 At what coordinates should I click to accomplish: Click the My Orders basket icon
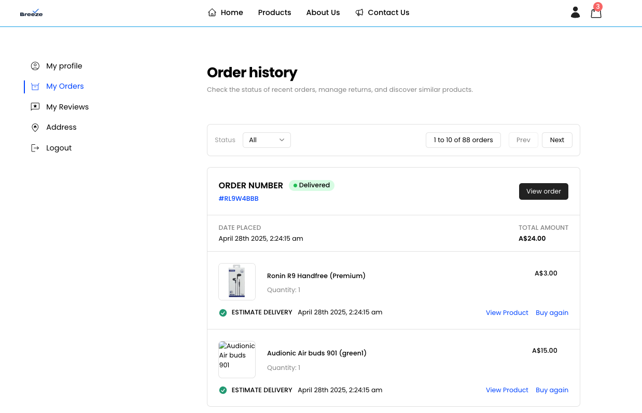[35, 86]
